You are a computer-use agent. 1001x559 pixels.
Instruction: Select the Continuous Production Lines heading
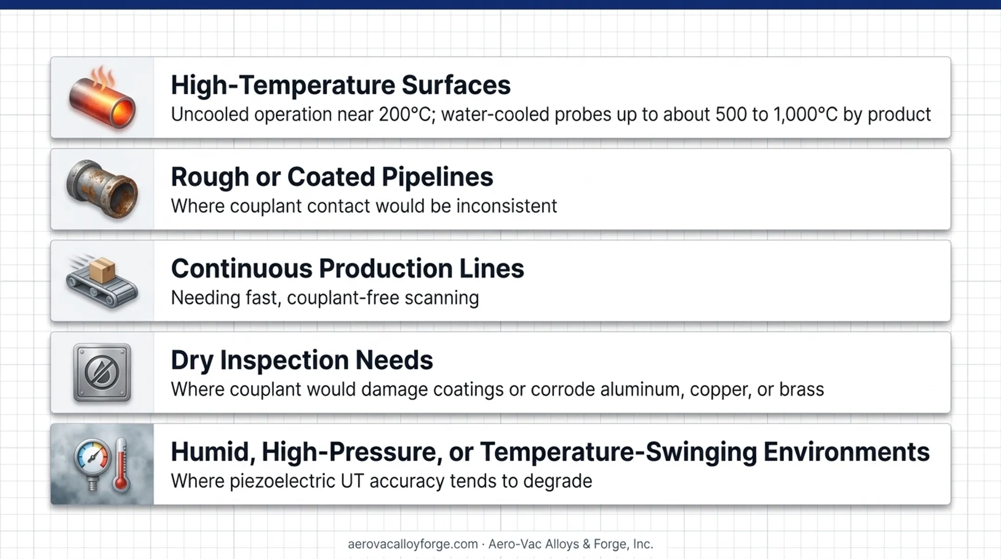(348, 268)
